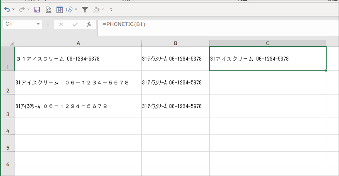Open the Name Box dropdown arrow
This screenshot has height=176, width=339.
[38, 24]
